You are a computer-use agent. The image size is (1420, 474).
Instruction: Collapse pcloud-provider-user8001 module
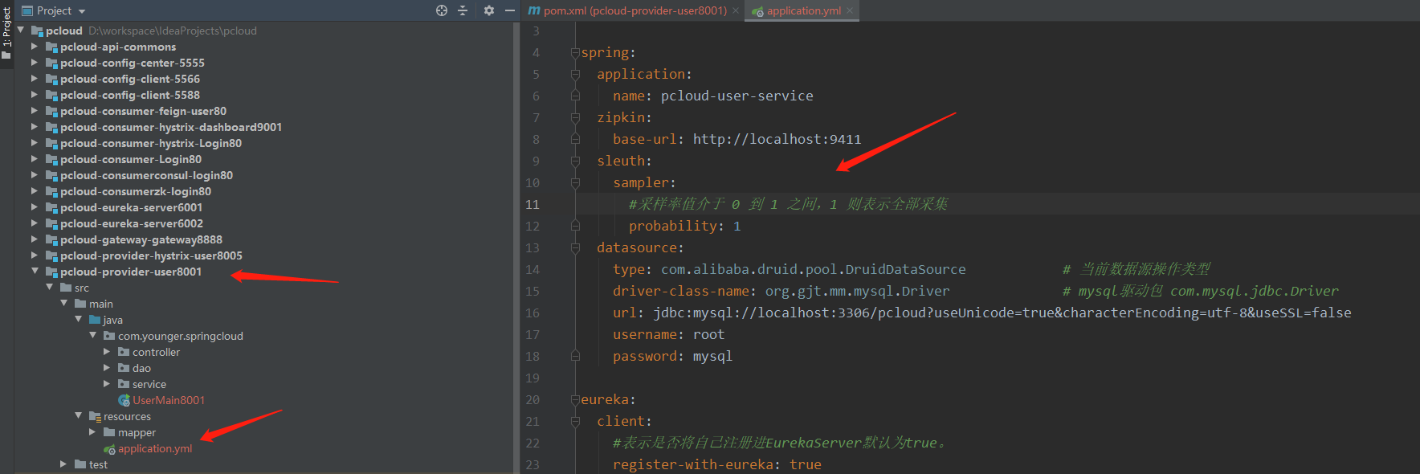(x=35, y=272)
